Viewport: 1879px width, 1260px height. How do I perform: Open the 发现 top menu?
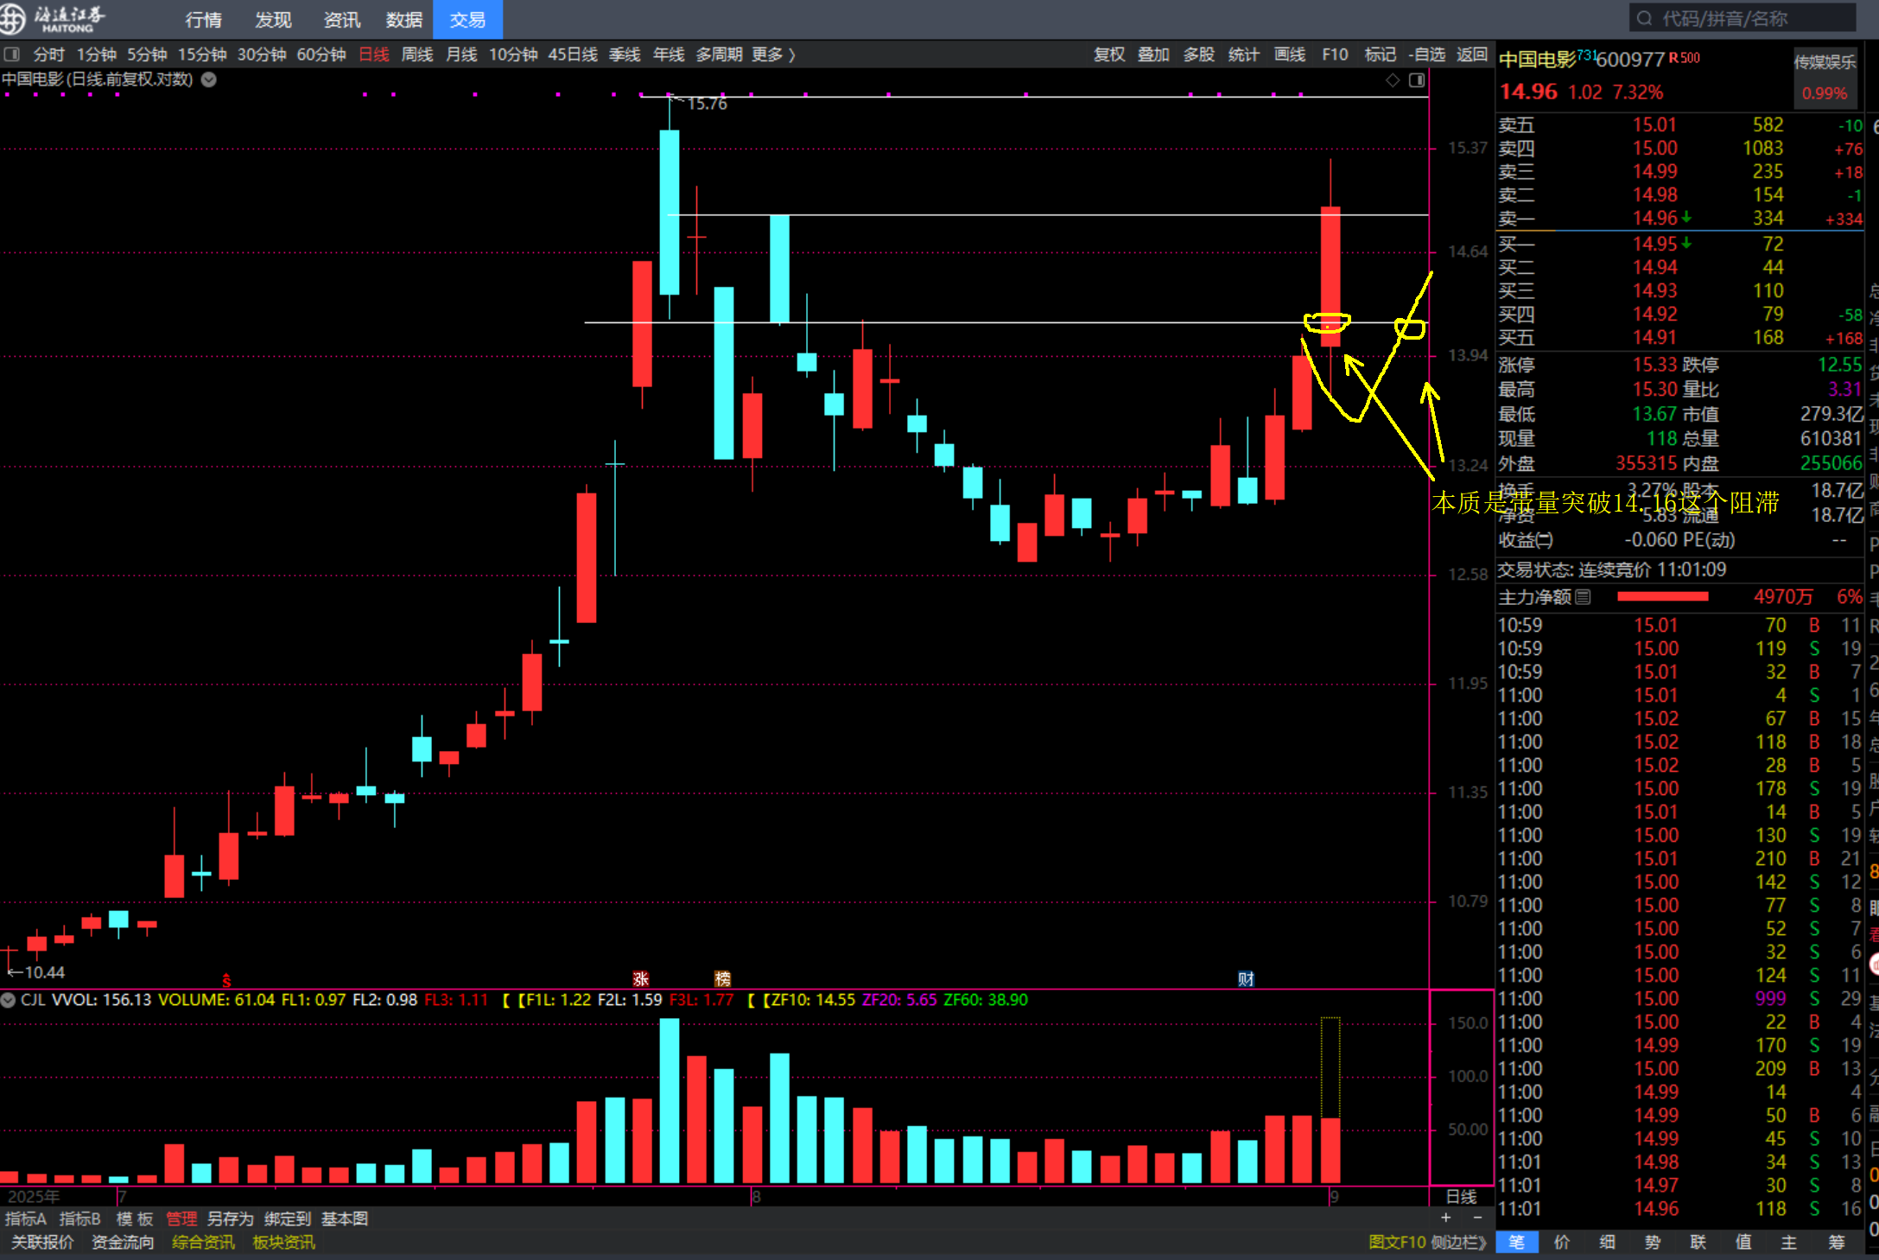273,19
